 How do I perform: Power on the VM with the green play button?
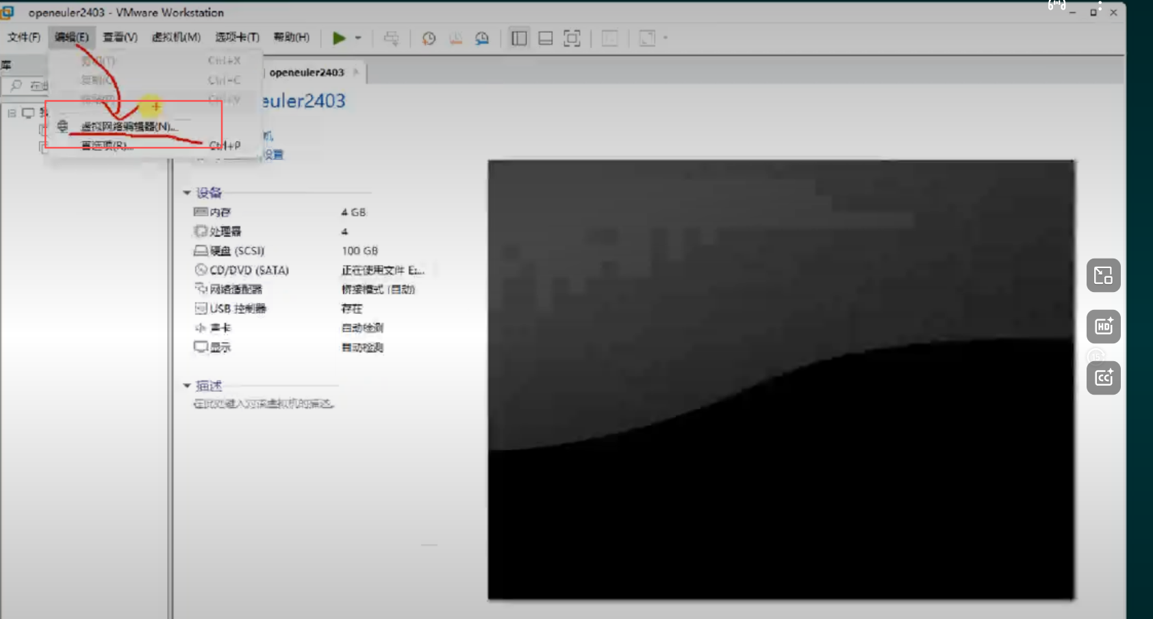339,38
